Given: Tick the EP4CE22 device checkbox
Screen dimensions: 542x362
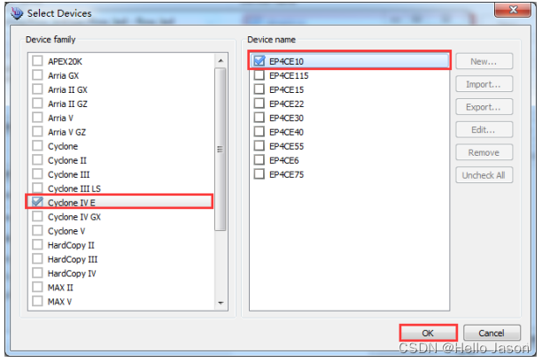Looking at the screenshot, I should click(x=259, y=104).
